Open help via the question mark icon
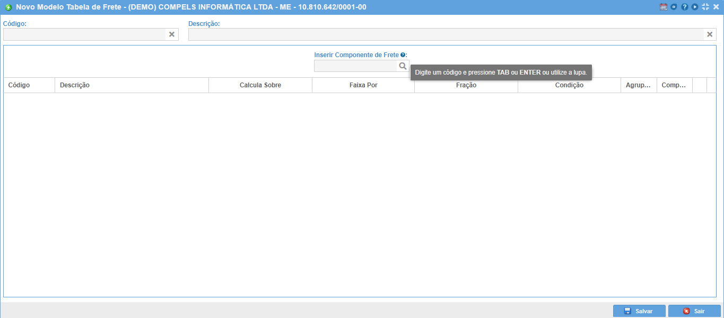Viewport: 724px width, 318px height. (684, 7)
